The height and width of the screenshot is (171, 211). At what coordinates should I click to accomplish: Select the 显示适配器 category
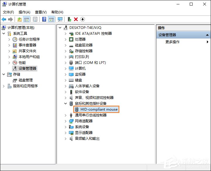click(x=84, y=133)
